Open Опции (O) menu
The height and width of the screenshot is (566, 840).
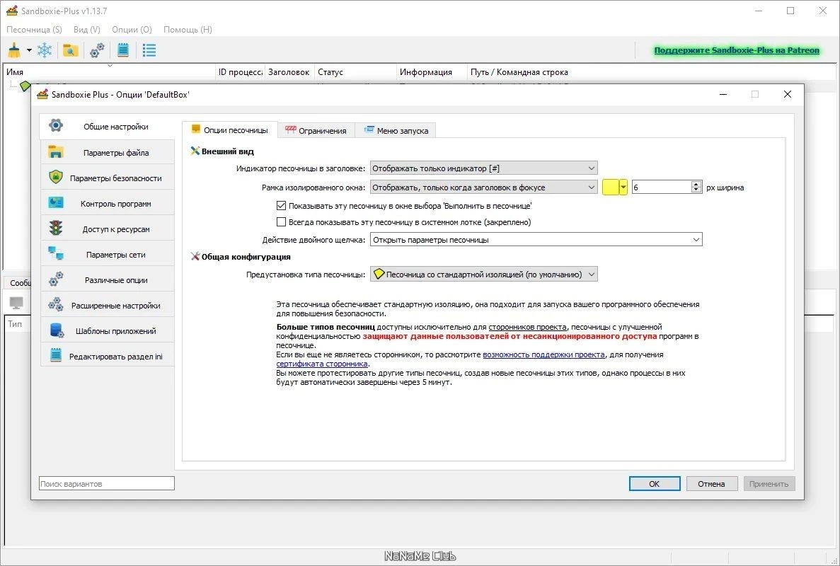[132, 30]
